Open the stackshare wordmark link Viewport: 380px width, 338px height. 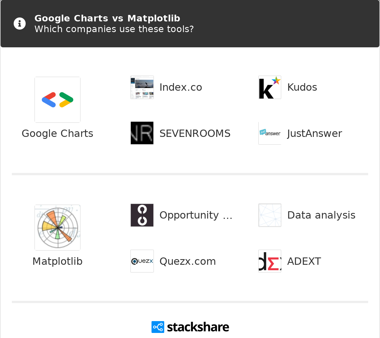click(198, 327)
